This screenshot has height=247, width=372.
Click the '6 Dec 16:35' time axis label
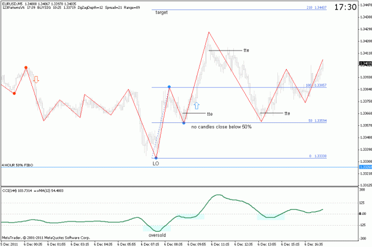click(314, 244)
